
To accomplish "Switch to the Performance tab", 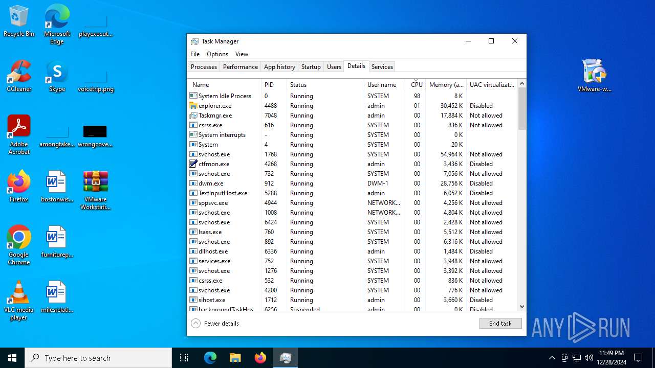I will 241,67.
